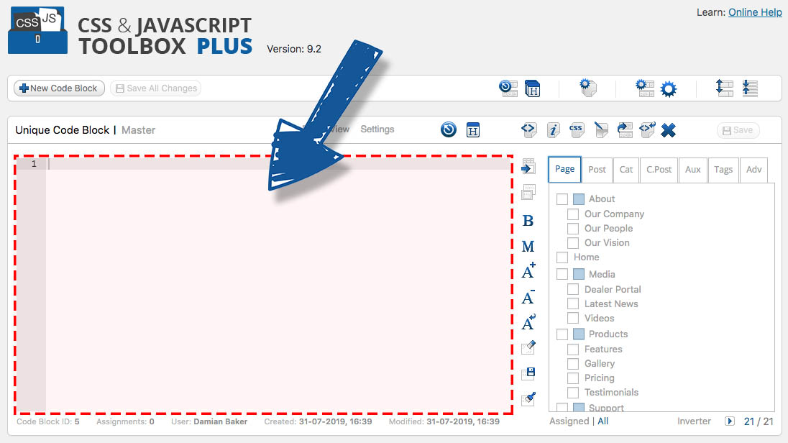788x443 pixels.
Task: Click the info 'i' document icon
Action: click(x=553, y=130)
